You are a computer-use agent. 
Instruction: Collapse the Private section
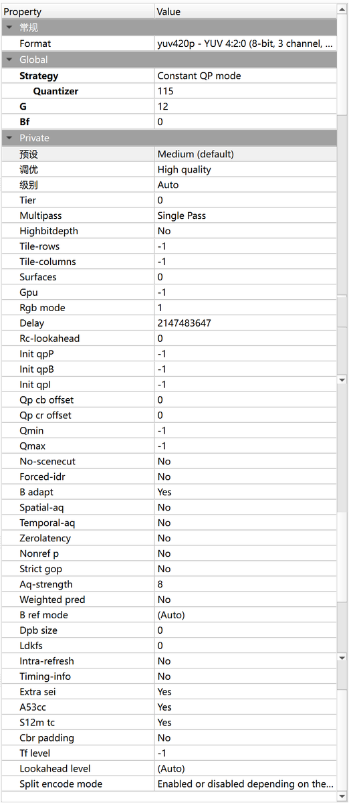pyautogui.click(x=9, y=138)
